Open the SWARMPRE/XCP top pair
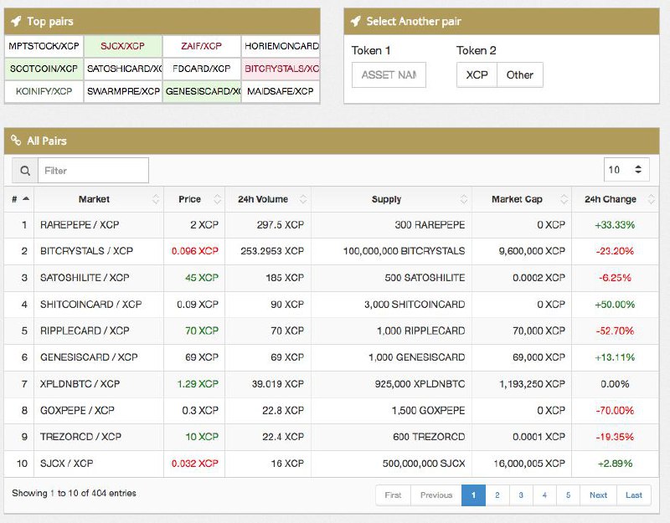Image resolution: width=670 pixels, height=523 pixels. 123,91
